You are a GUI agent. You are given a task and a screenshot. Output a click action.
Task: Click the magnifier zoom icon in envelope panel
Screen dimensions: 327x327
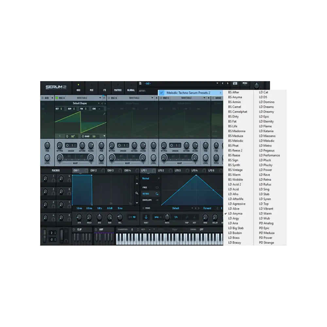click(137, 193)
